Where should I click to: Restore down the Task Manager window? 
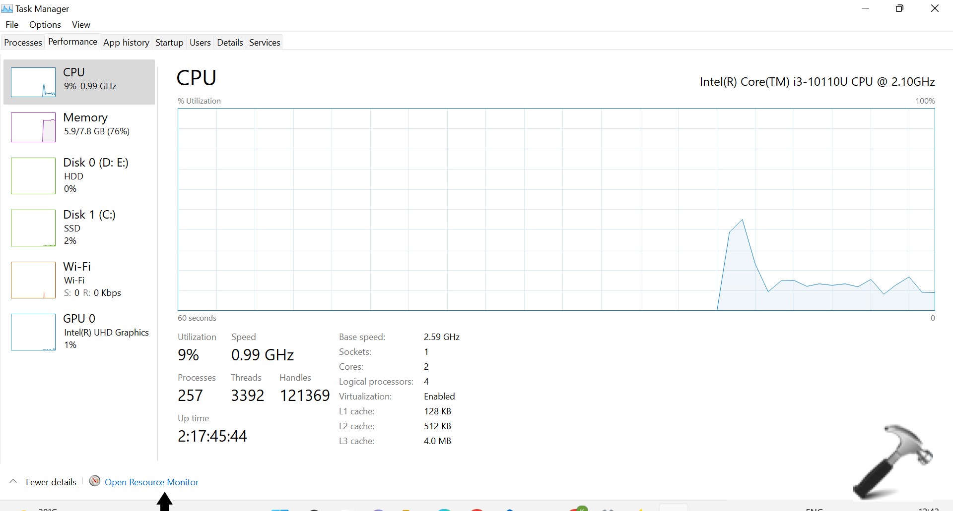pos(899,8)
